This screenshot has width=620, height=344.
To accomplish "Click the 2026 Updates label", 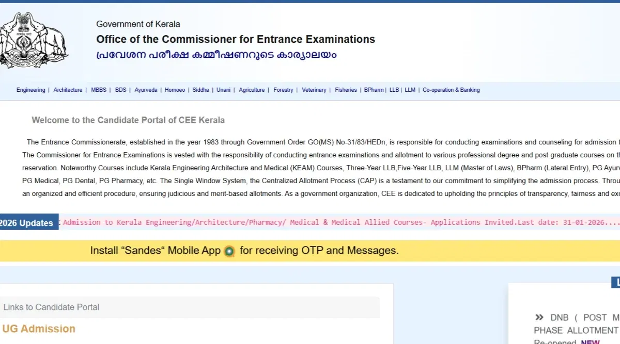I will point(27,222).
